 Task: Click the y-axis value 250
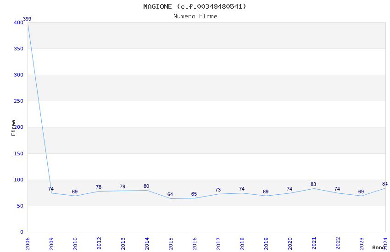pos(19,101)
